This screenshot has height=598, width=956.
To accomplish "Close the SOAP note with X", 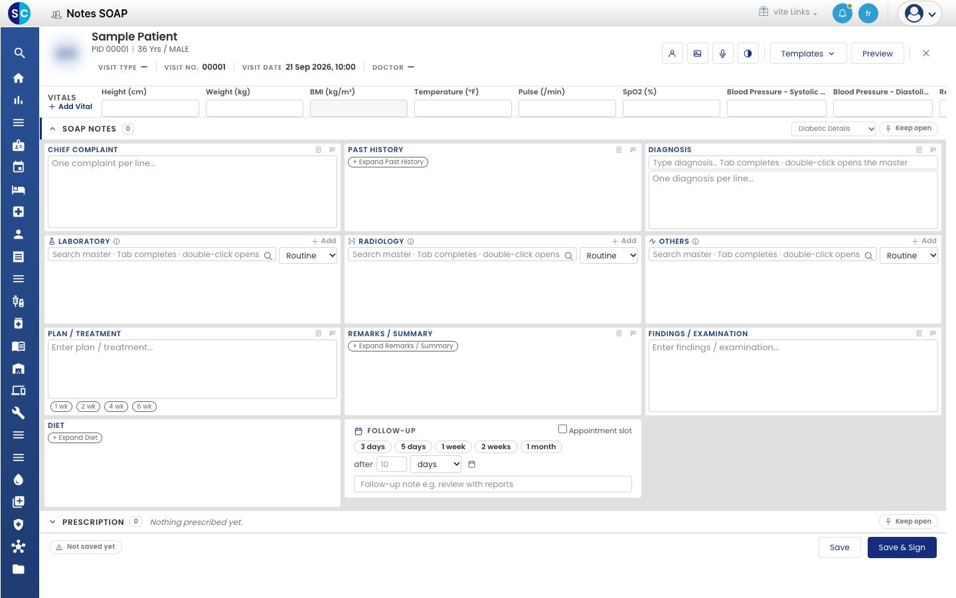I will [x=926, y=53].
